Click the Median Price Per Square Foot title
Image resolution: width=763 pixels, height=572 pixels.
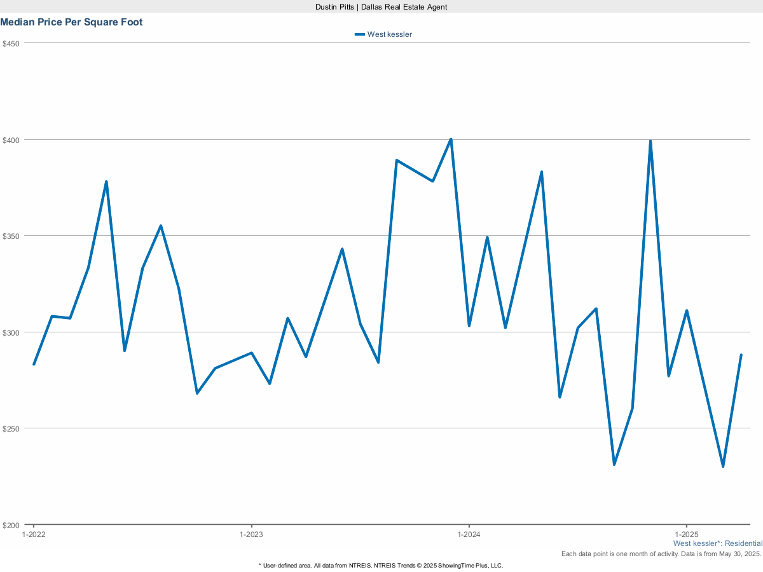[71, 22]
